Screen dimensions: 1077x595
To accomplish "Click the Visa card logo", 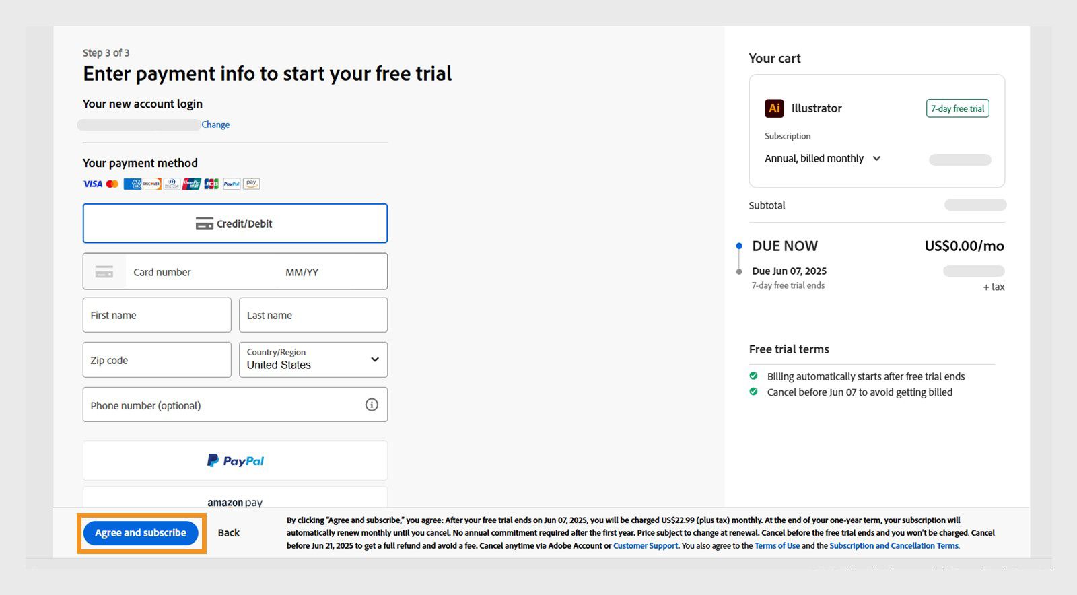I will [x=92, y=184].
